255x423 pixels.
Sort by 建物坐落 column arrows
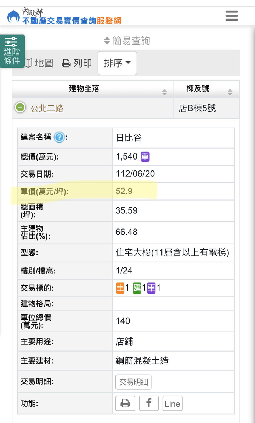coord(164,92)
